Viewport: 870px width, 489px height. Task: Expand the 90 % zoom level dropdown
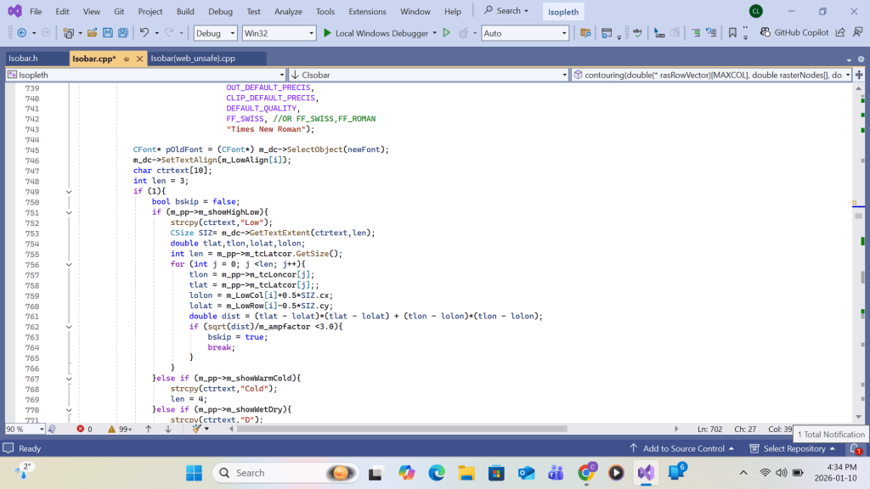[40, 429]
